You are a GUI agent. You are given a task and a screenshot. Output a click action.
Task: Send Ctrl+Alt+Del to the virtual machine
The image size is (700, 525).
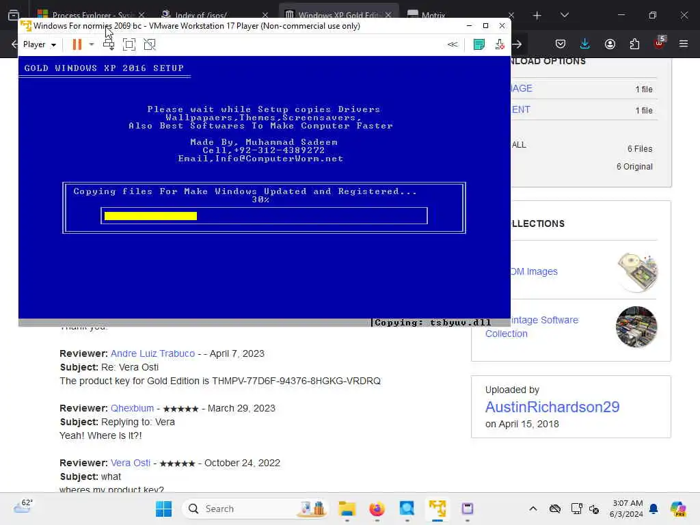(109, 44)
